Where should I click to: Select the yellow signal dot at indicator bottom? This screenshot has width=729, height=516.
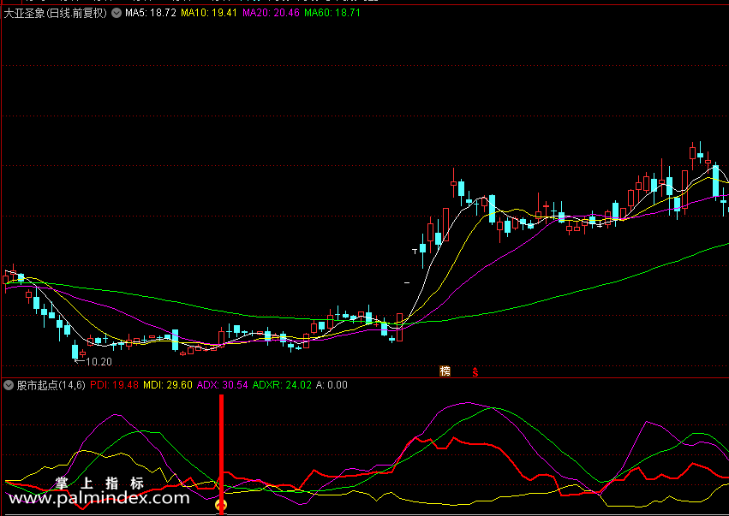click(221, 505)
